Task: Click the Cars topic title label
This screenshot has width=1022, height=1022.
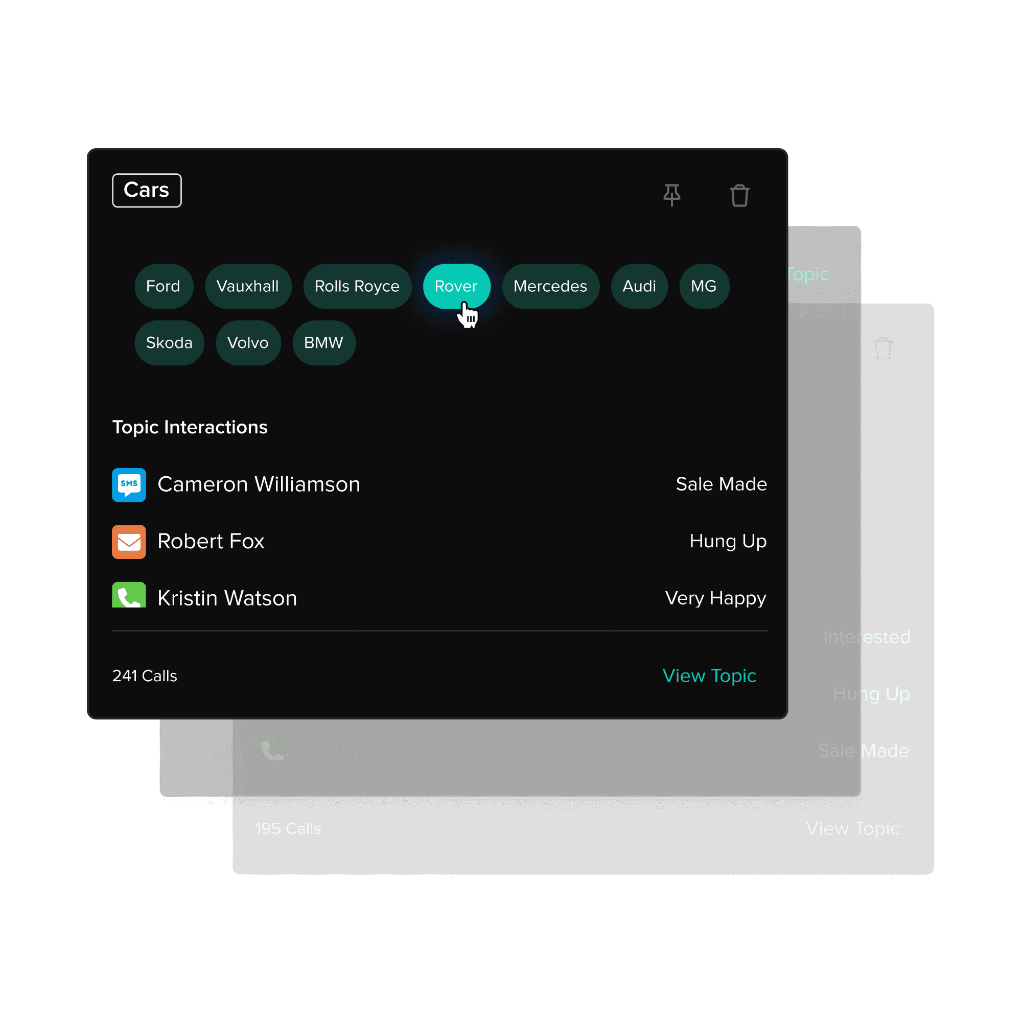Action: click(x=147, y=191)
